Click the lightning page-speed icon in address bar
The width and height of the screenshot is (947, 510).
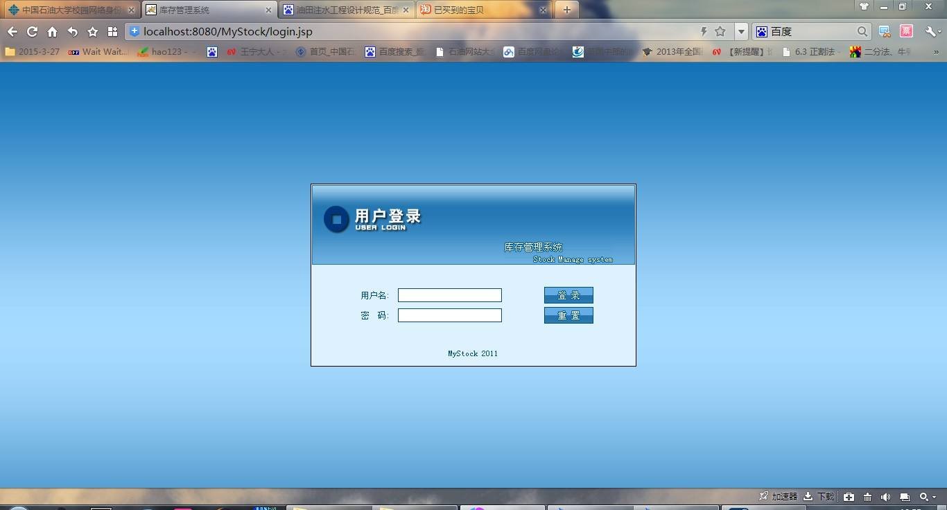pyautogui.click(x=703, y=31)
